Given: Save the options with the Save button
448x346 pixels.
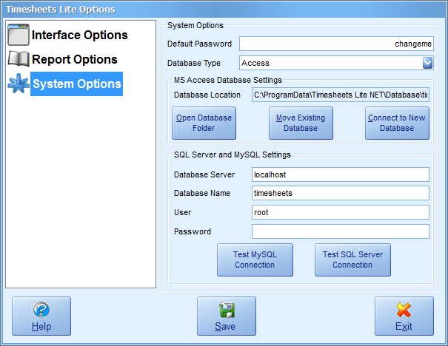Looking at the screenshot, I should coord(227,316).
